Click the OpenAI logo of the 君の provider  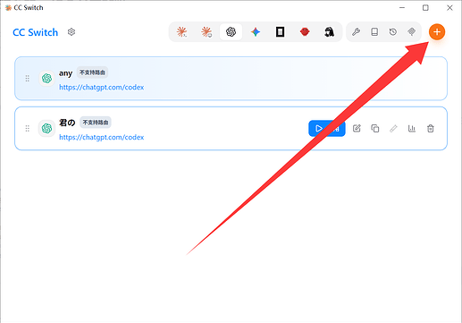coord(46,128)
